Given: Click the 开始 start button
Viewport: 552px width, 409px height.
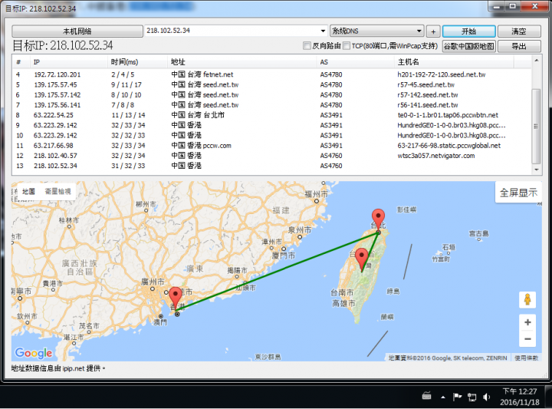Looking at the screenshot, I should point(468,31).
